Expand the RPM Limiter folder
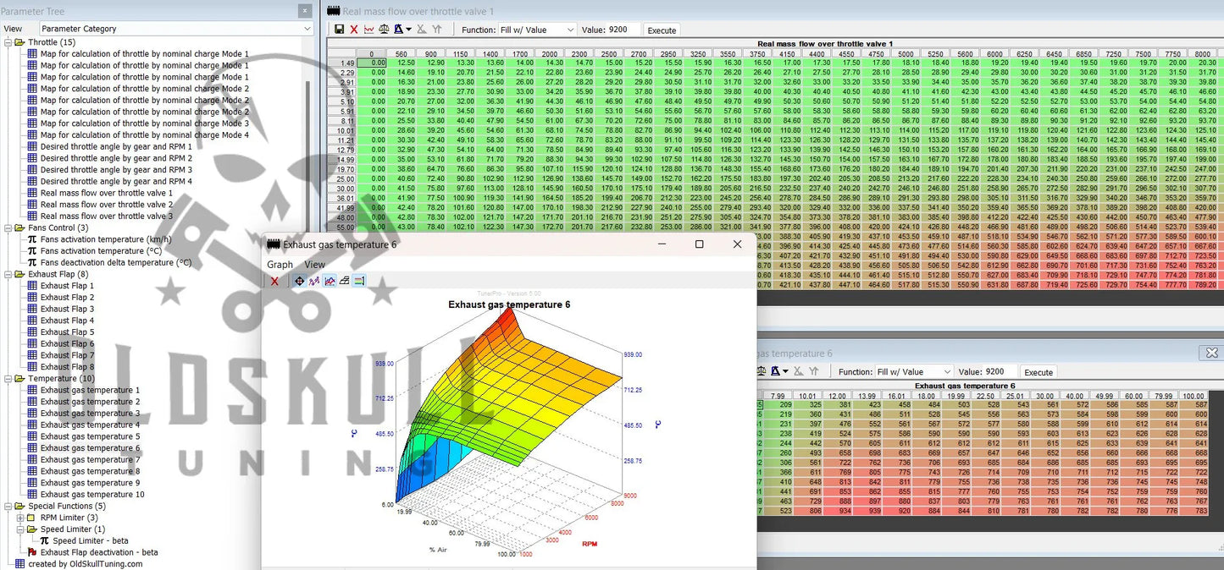 (x=20, y=518)
